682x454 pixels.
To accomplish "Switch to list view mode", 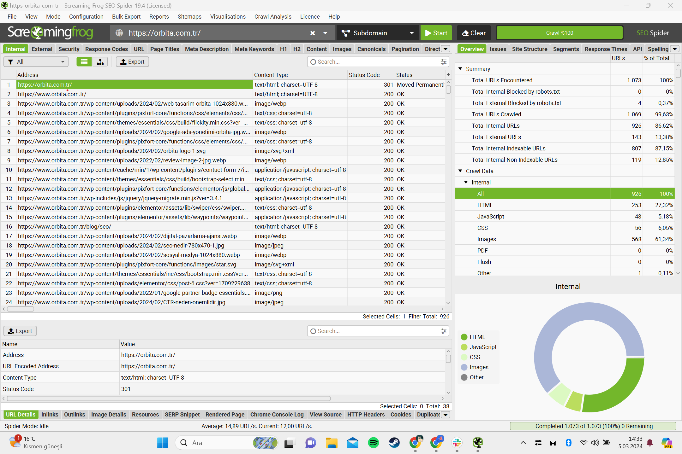I will (x=84, y=62).
